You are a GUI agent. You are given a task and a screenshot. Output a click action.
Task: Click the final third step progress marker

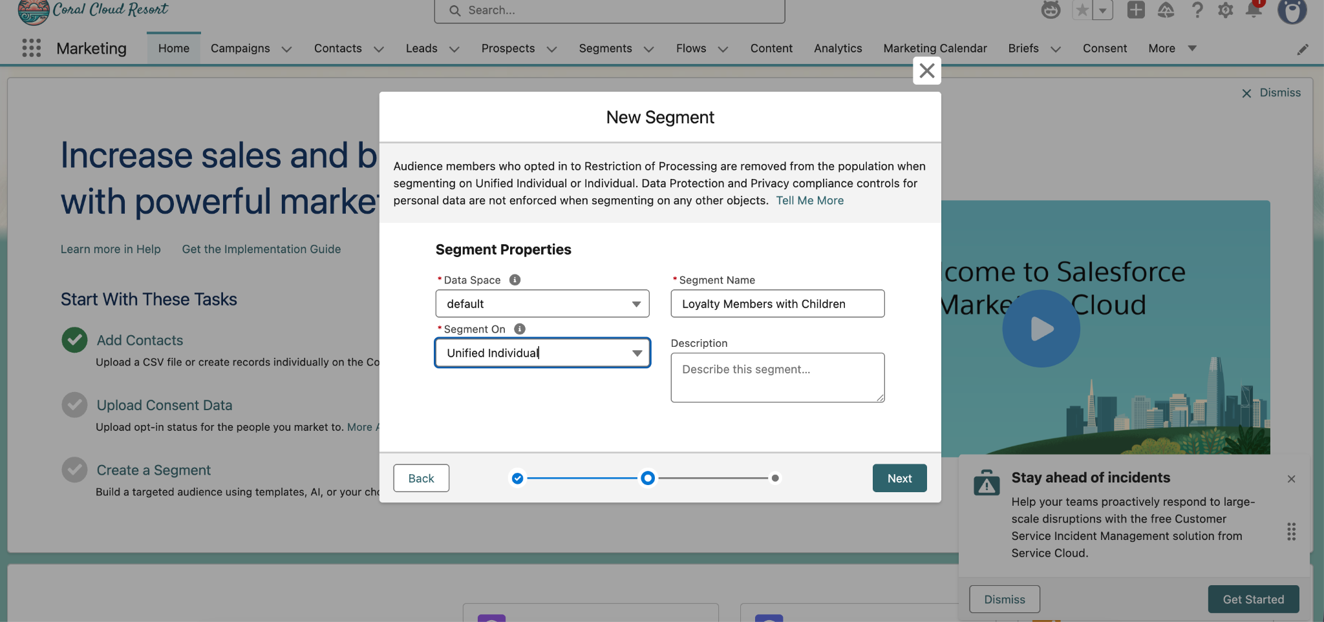point(775,478)
